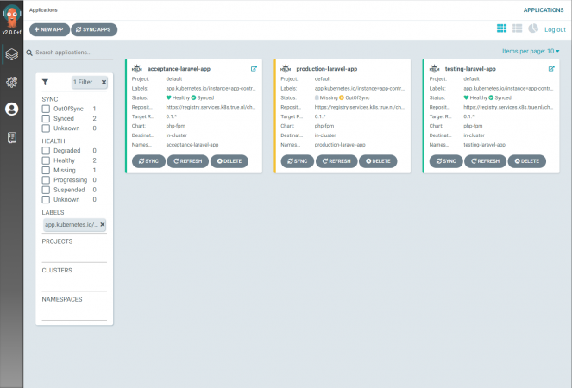Click Helm icon on production-laravel-app card

click(286, 69)
